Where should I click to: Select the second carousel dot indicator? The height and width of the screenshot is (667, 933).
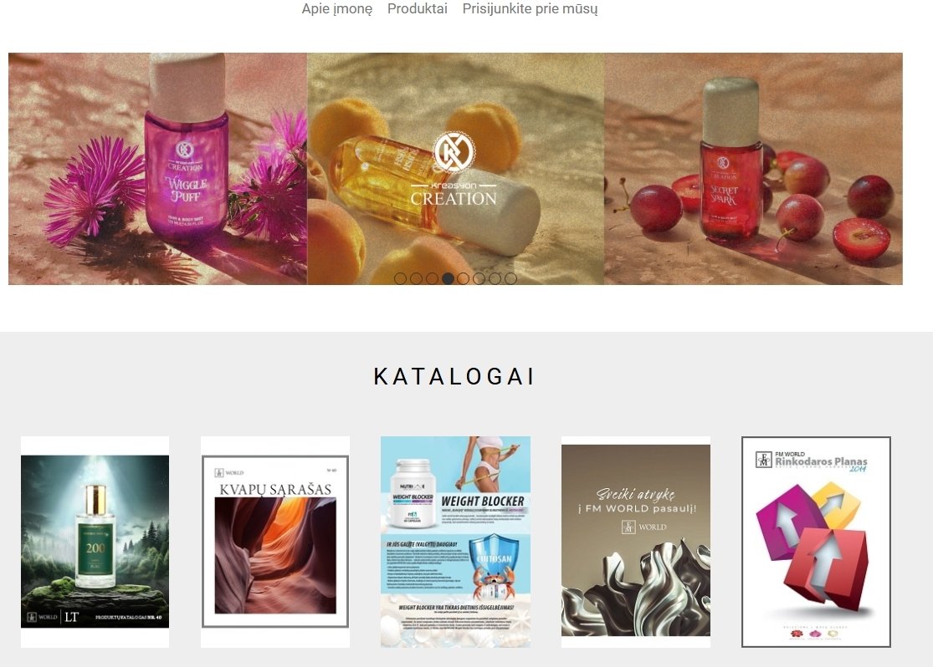point(417,278)
